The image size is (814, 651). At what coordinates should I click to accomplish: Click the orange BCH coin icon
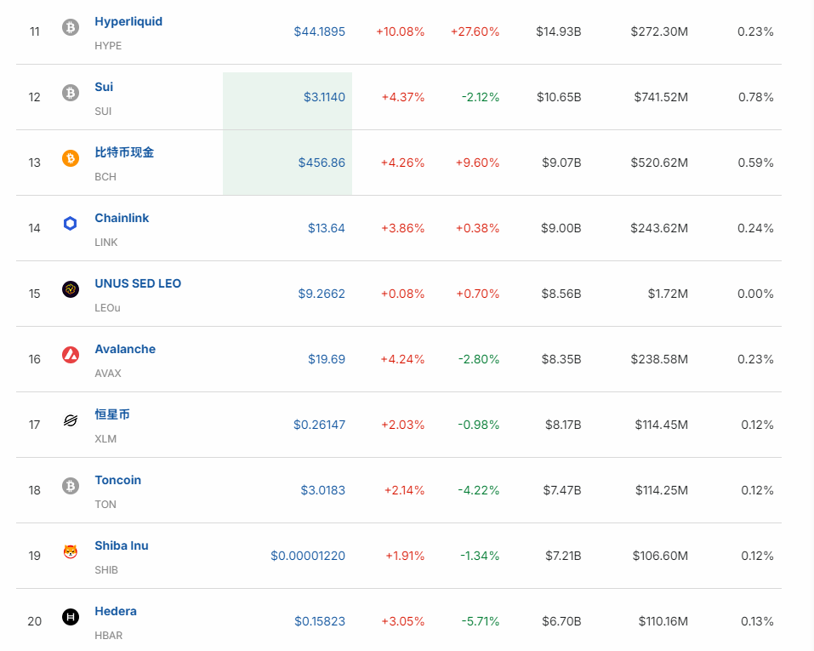pos(71,158)
